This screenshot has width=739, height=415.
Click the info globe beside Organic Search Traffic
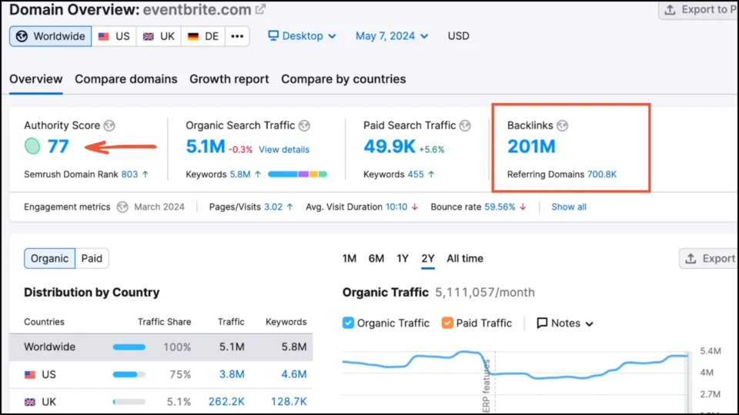tap(305, 125)
